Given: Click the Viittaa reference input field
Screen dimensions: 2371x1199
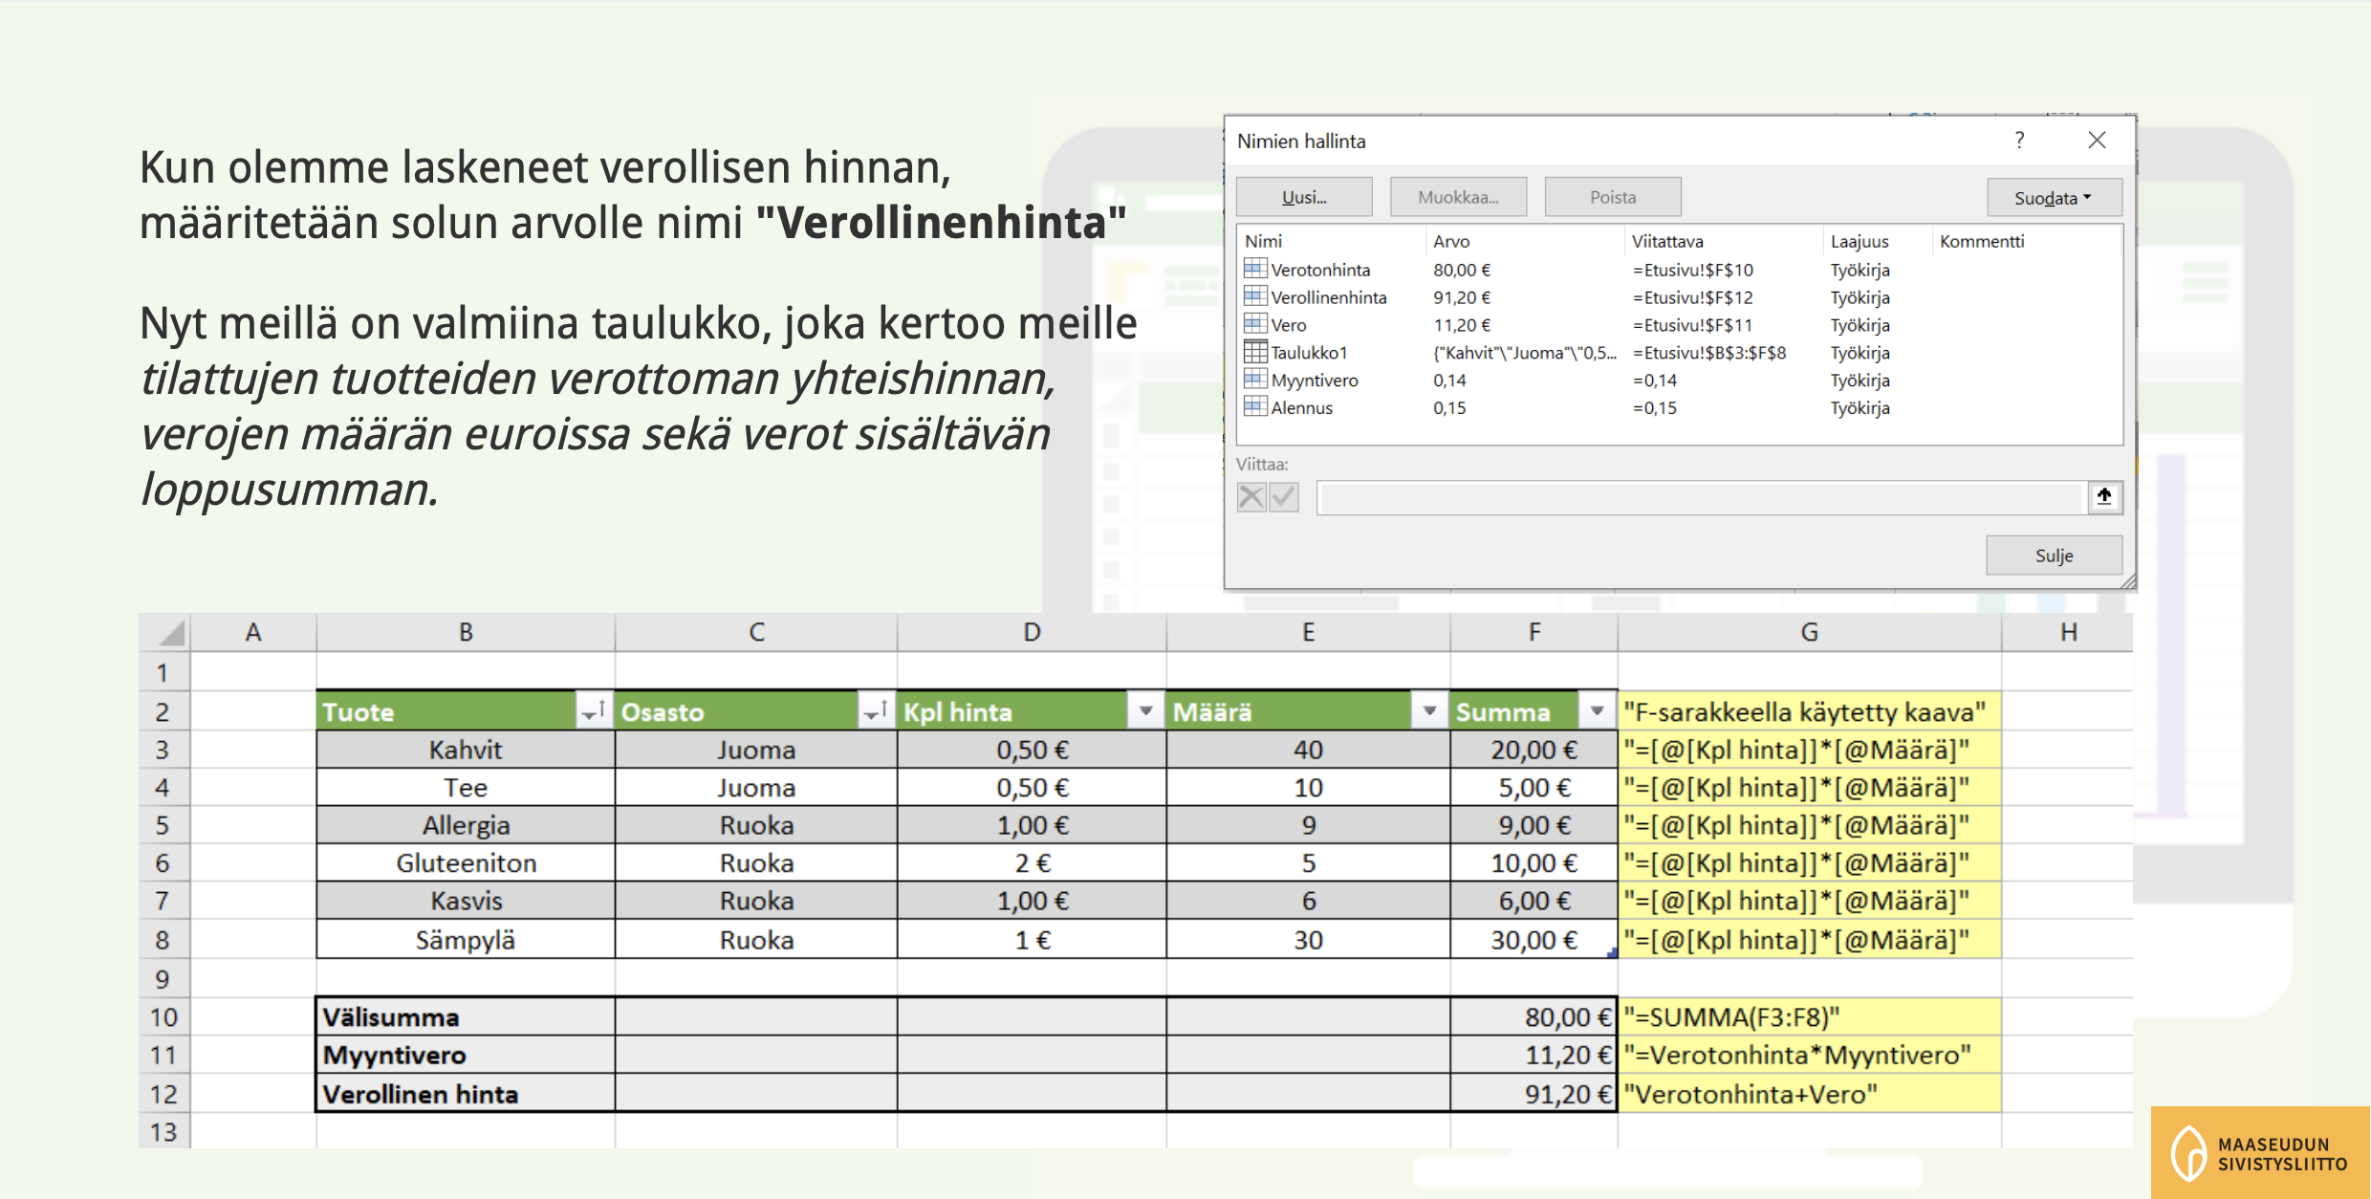Looking at the screenshot, I should 1700,497.
